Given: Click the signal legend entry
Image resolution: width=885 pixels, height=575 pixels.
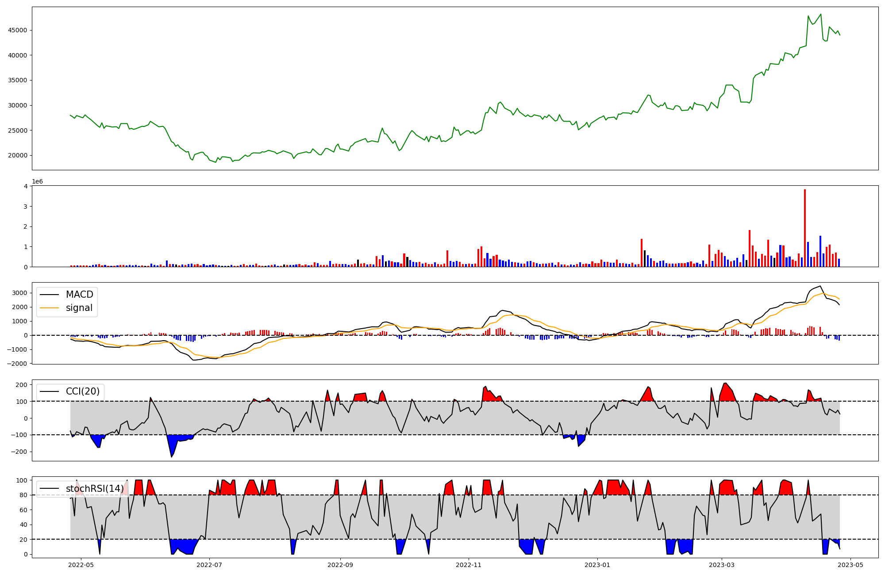Looking at the screenshot, I should [x=79, y=308].
